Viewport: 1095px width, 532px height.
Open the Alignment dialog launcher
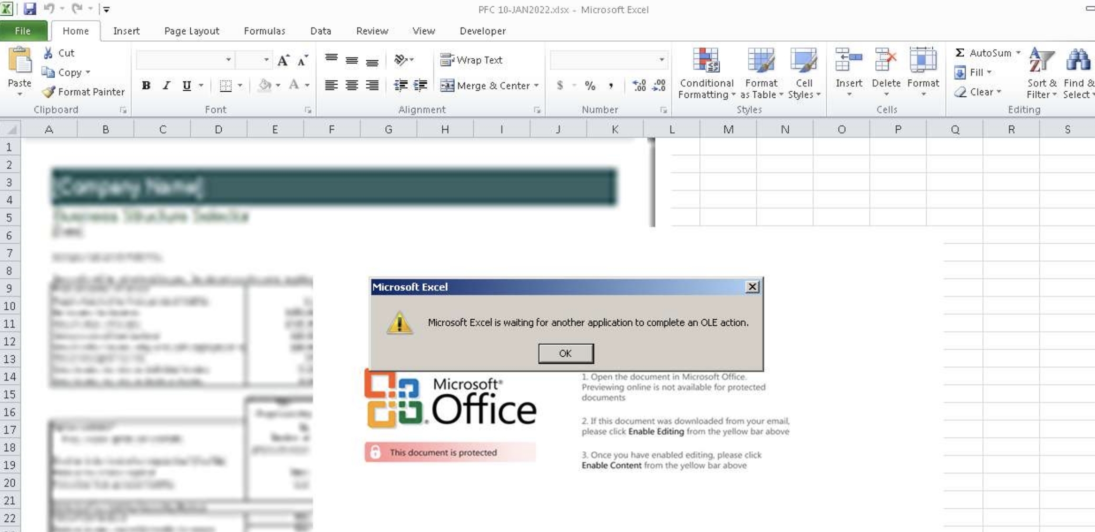[537, 110]
